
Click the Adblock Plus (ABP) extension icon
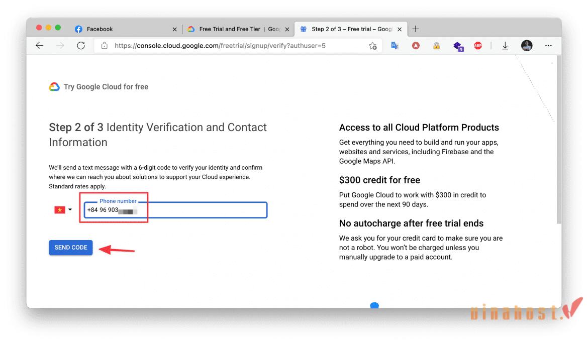pyautogui.click(x=477, y=45)
